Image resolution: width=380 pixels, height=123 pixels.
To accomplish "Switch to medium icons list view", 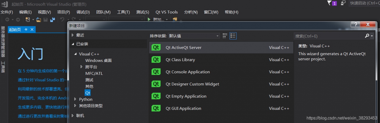I will pos(233,36).
